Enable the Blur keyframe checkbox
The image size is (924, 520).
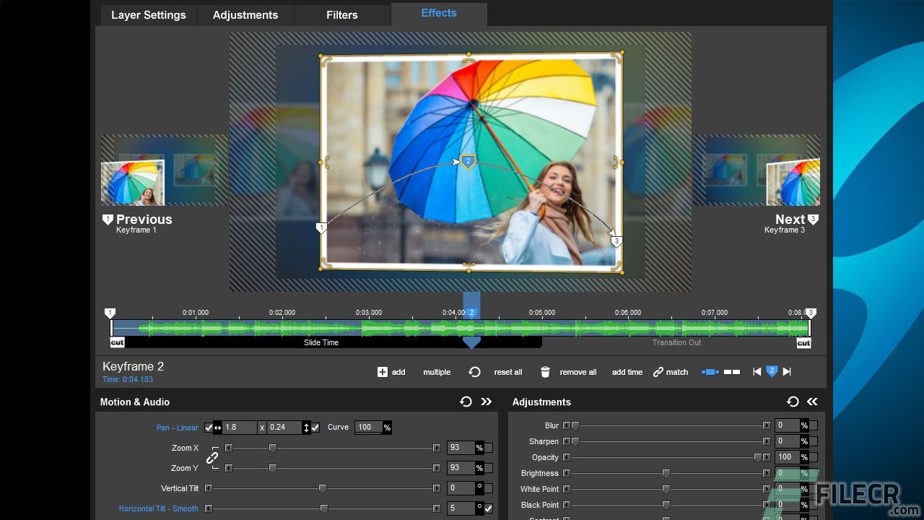(x=814, y=425)
